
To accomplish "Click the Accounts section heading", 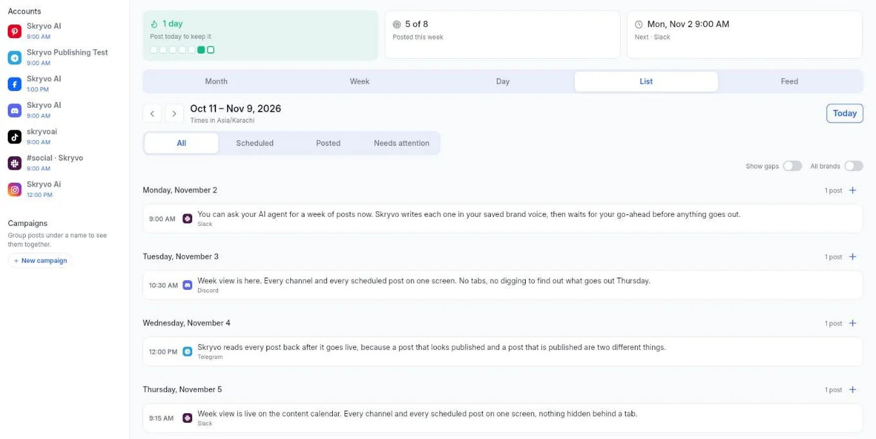I will pos(25,12).
